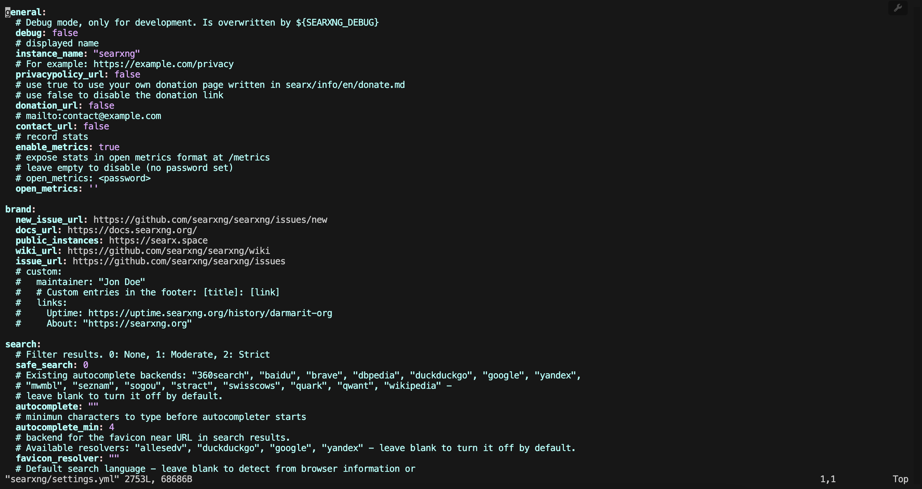Viewport: 922px width, 489px height.
Task: Click the 'false' value of debug
Action: (x=65, y=33)
